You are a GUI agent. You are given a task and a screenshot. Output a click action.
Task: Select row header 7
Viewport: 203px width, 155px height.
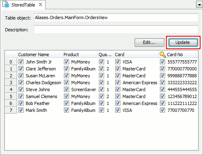pos(11,110)
